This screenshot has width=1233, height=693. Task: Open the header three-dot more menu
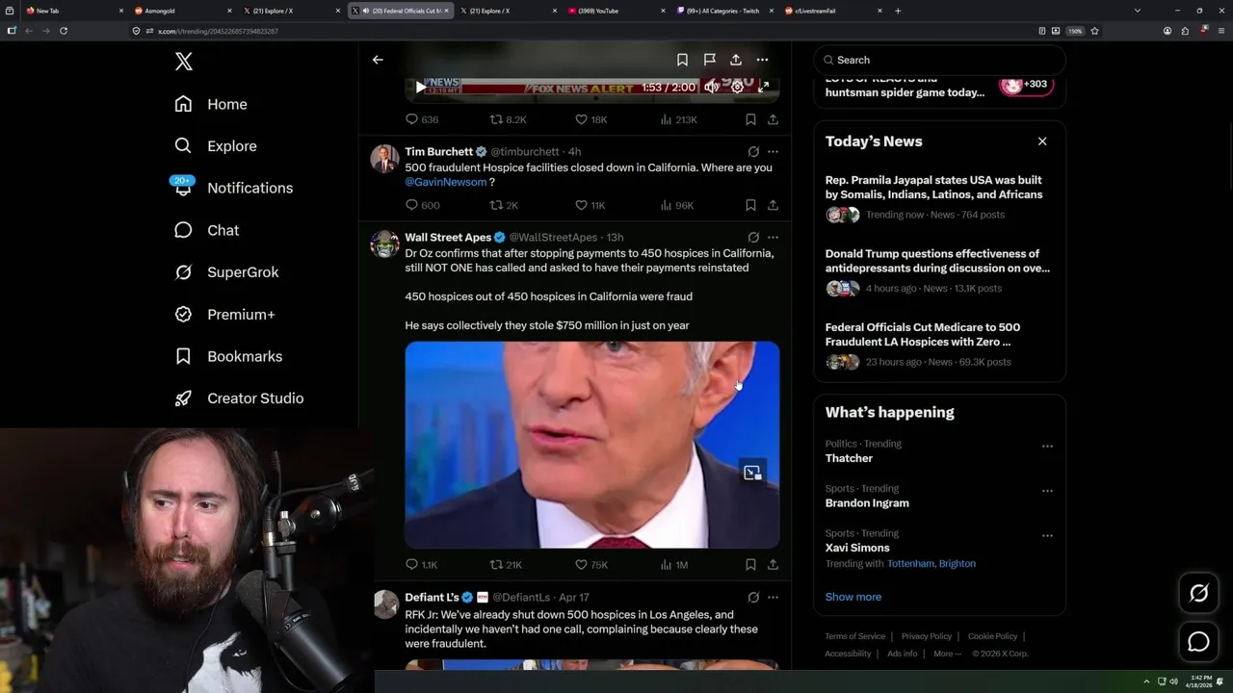pos(762,60)
